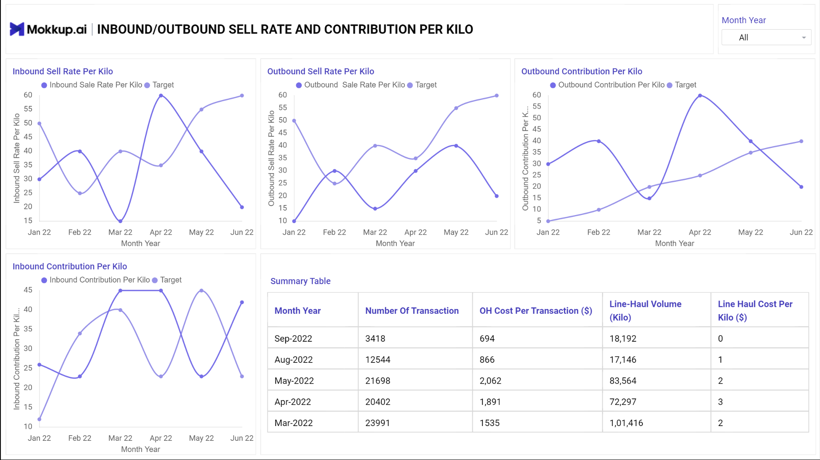Click OH cost value 2,062

(x=490, y=381)
